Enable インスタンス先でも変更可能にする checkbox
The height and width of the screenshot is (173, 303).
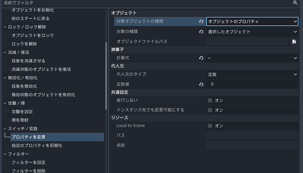[x=210, y=110]
